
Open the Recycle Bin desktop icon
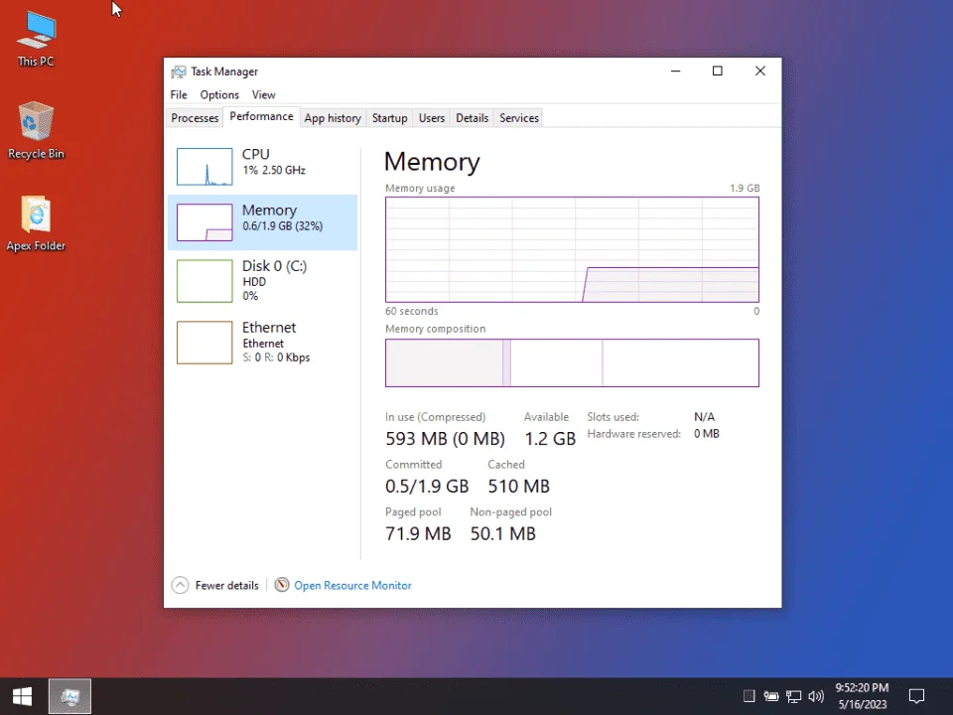pos(36,130)
